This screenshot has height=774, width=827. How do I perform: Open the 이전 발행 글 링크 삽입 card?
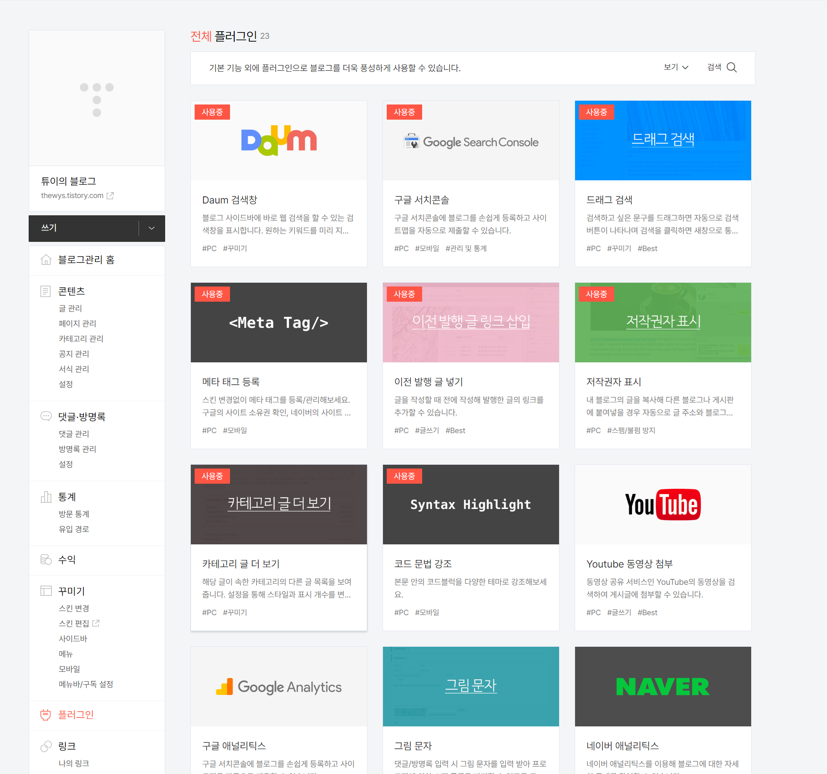coord(471,366)
